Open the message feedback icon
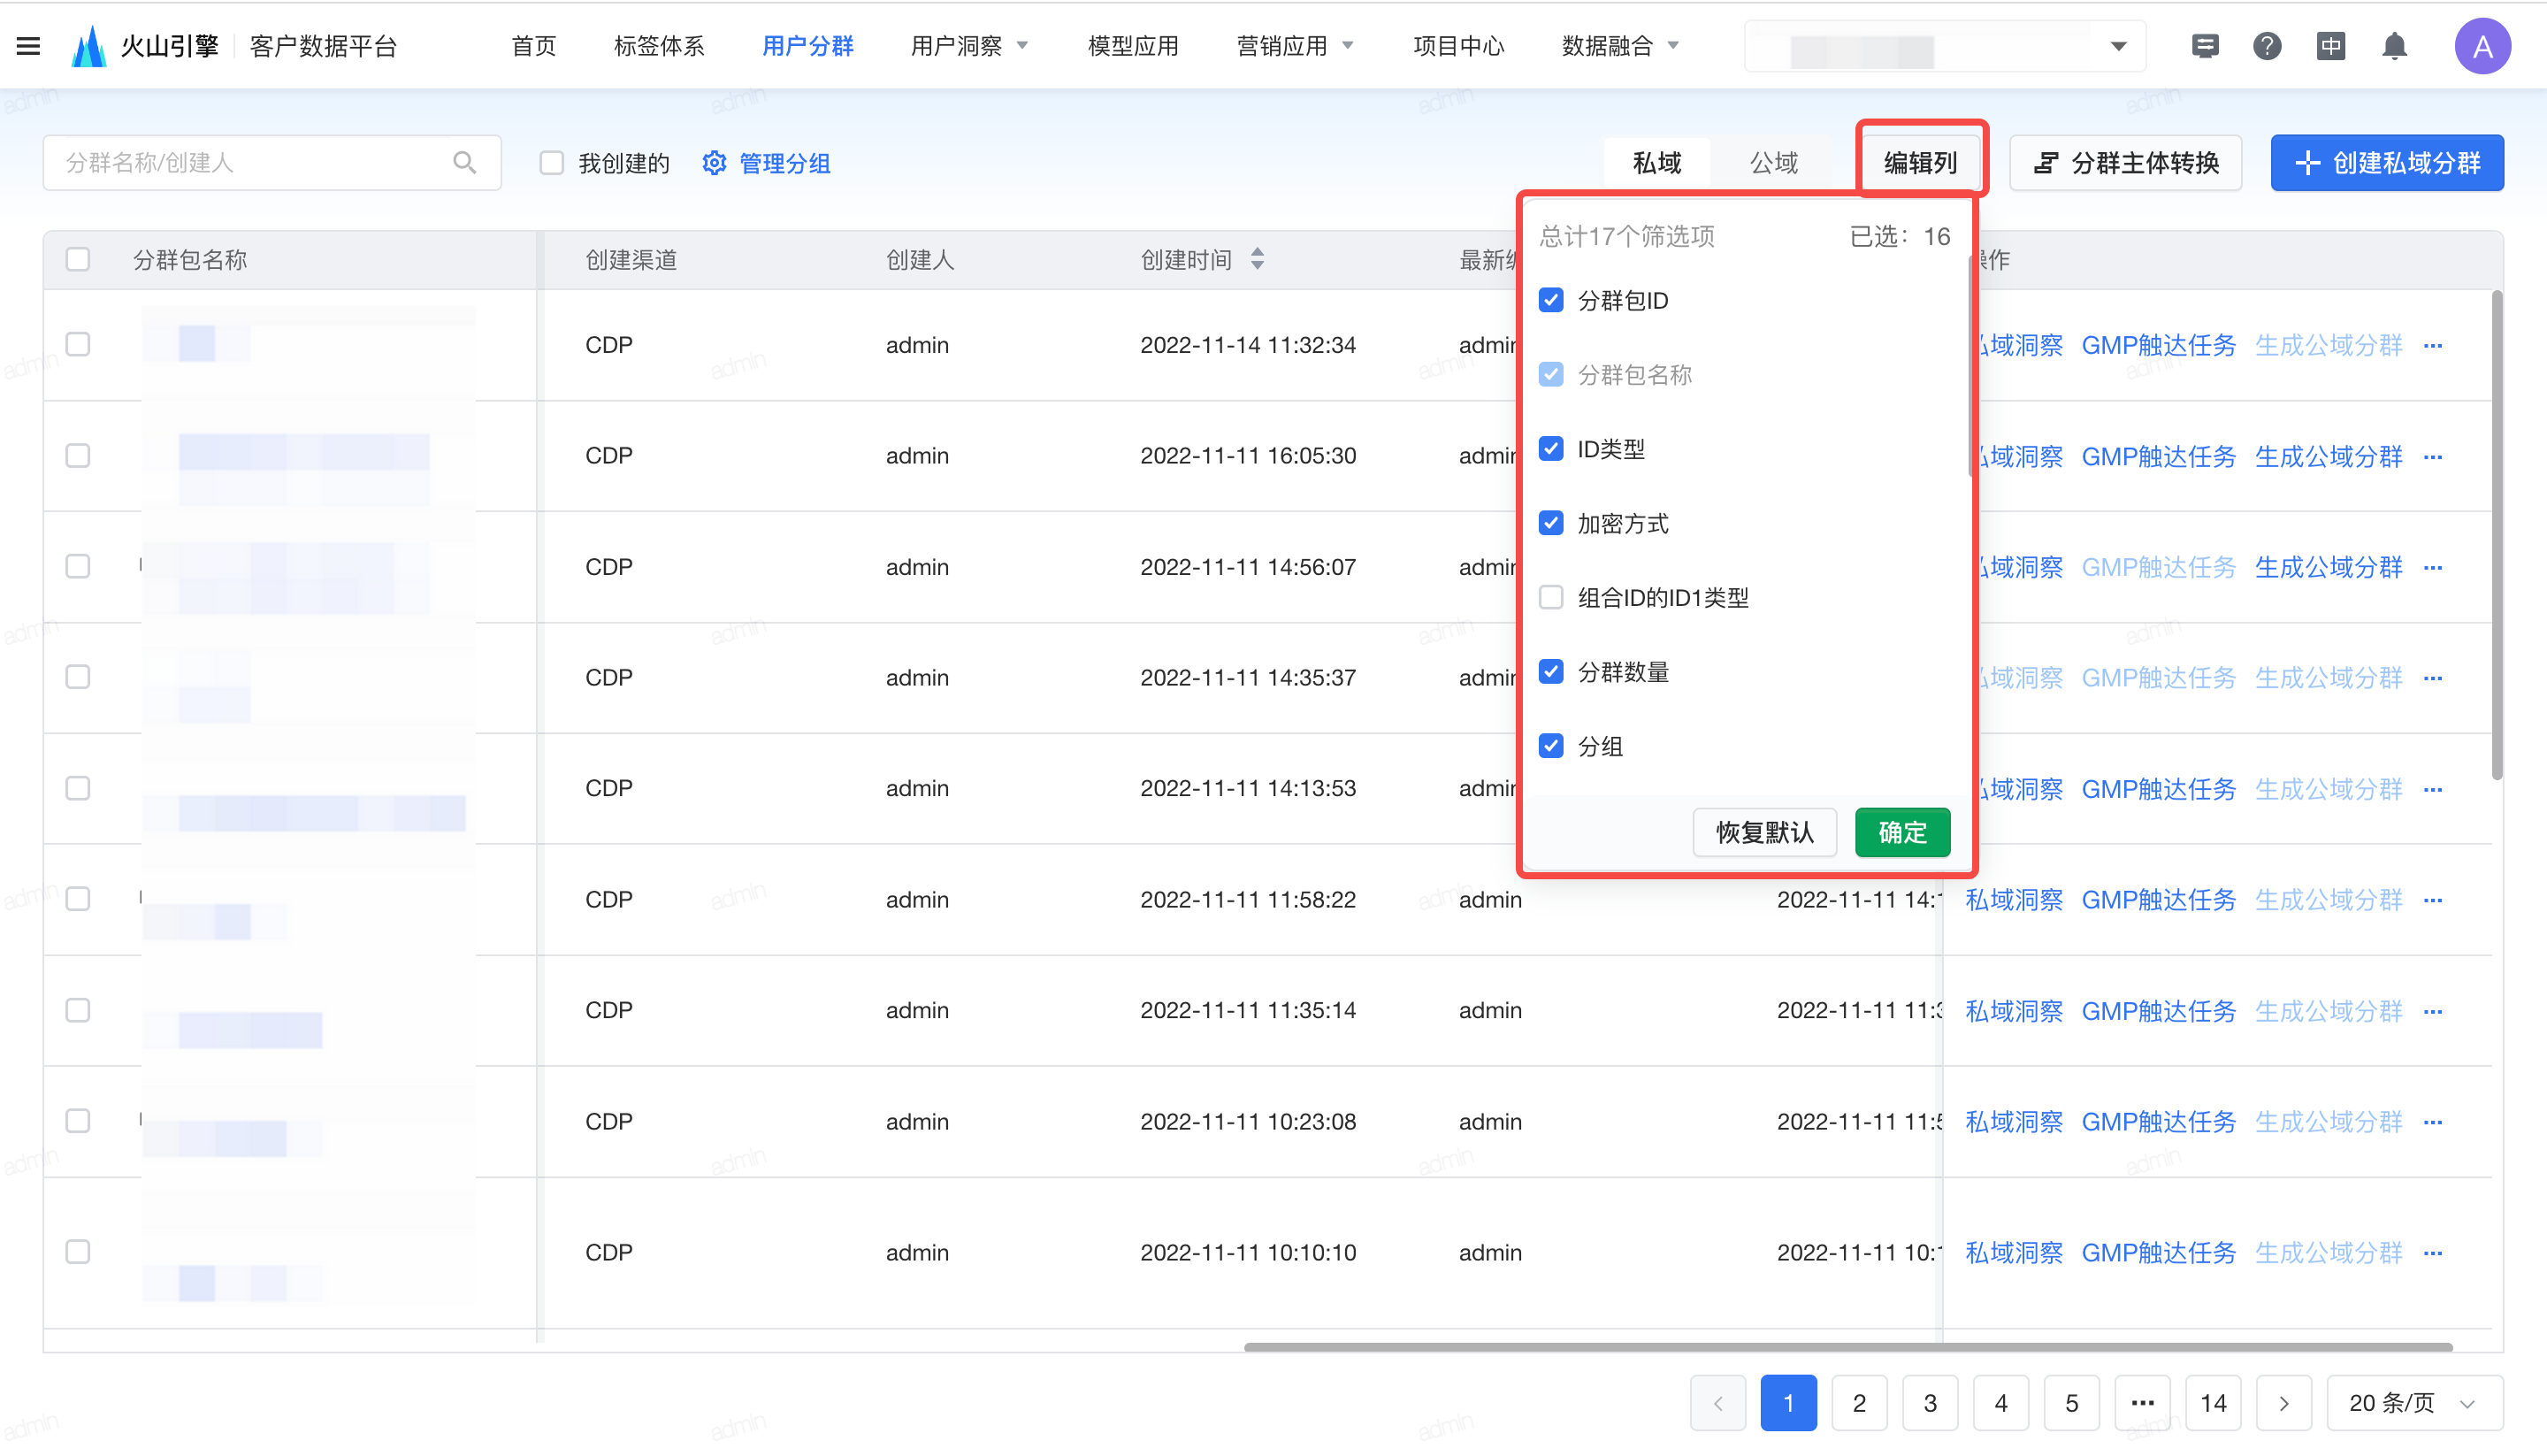The image size is (2547, 1456). pos(2204,46)
